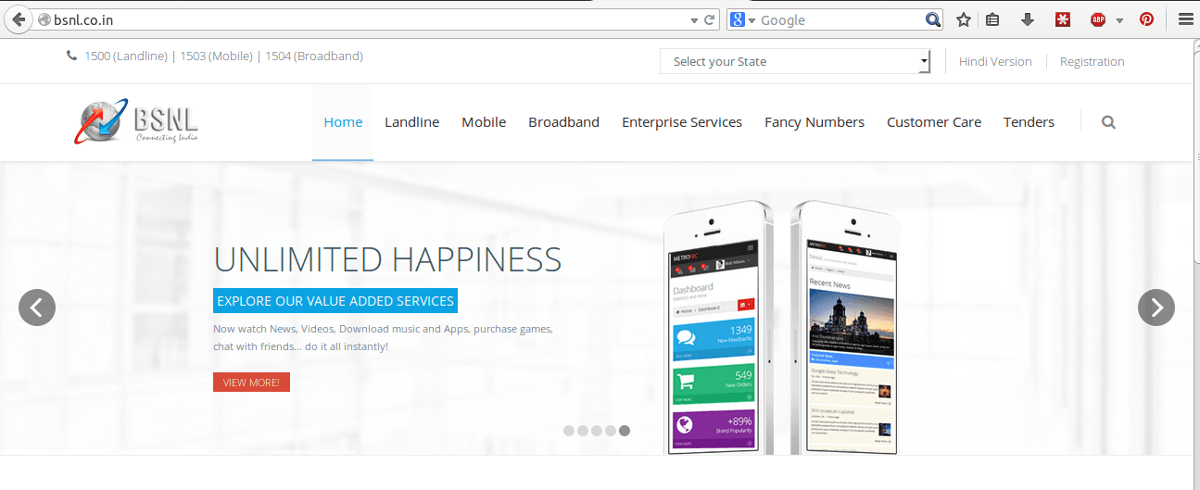Image resolution: width=1200 pixels, height=490 pixels.
Task: Open Fancy Numbers menu
Action: [x=815, y=122]
